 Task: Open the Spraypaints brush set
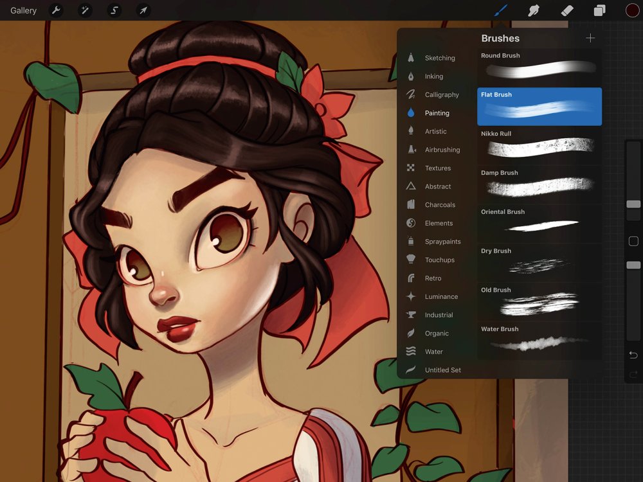tap(435, 242)
